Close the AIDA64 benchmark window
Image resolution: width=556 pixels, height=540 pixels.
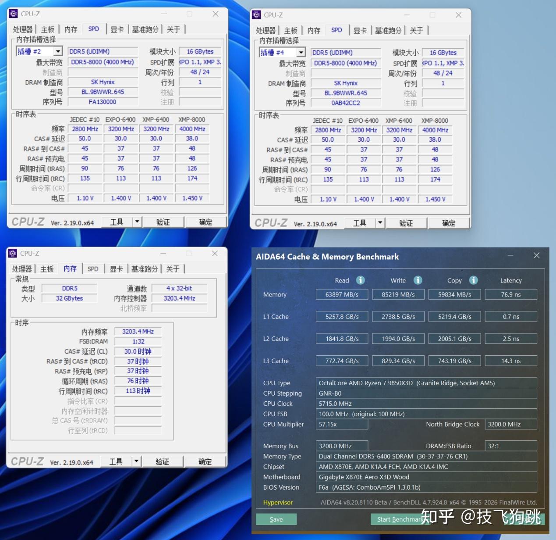pos(536,255)
